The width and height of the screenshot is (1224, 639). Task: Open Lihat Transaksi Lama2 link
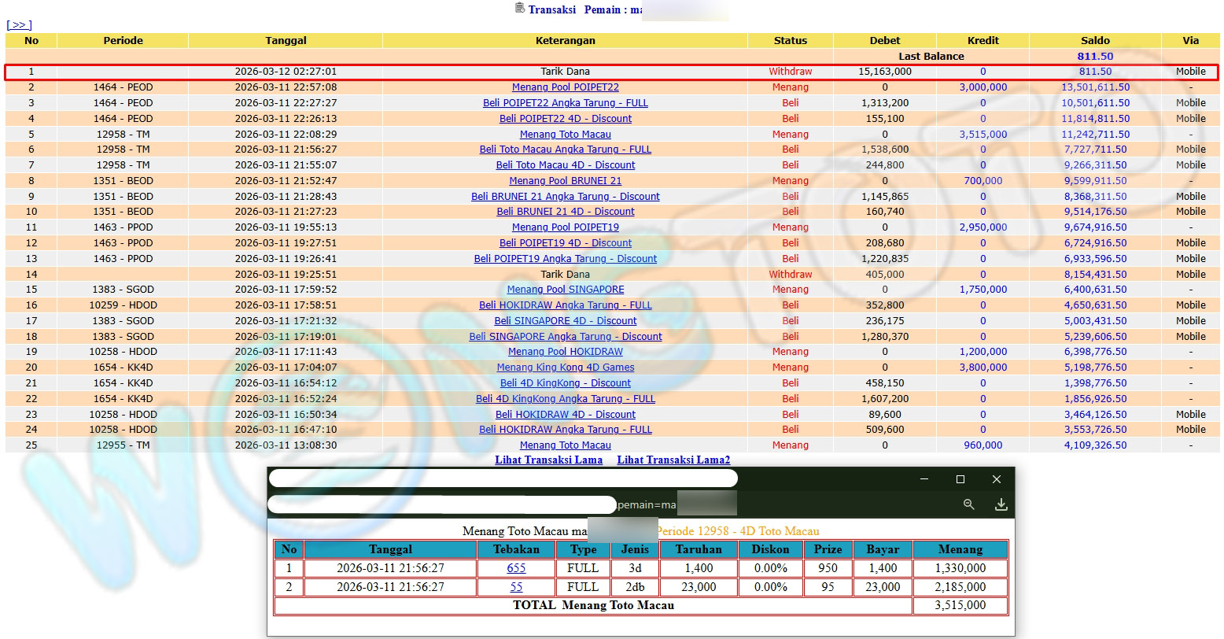point(673,460)
